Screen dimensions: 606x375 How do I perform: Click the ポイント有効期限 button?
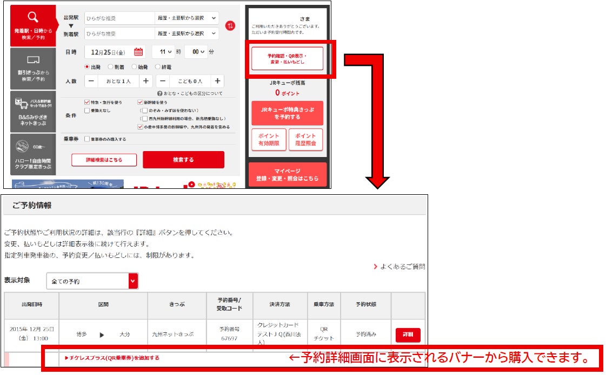click(269, 139)
